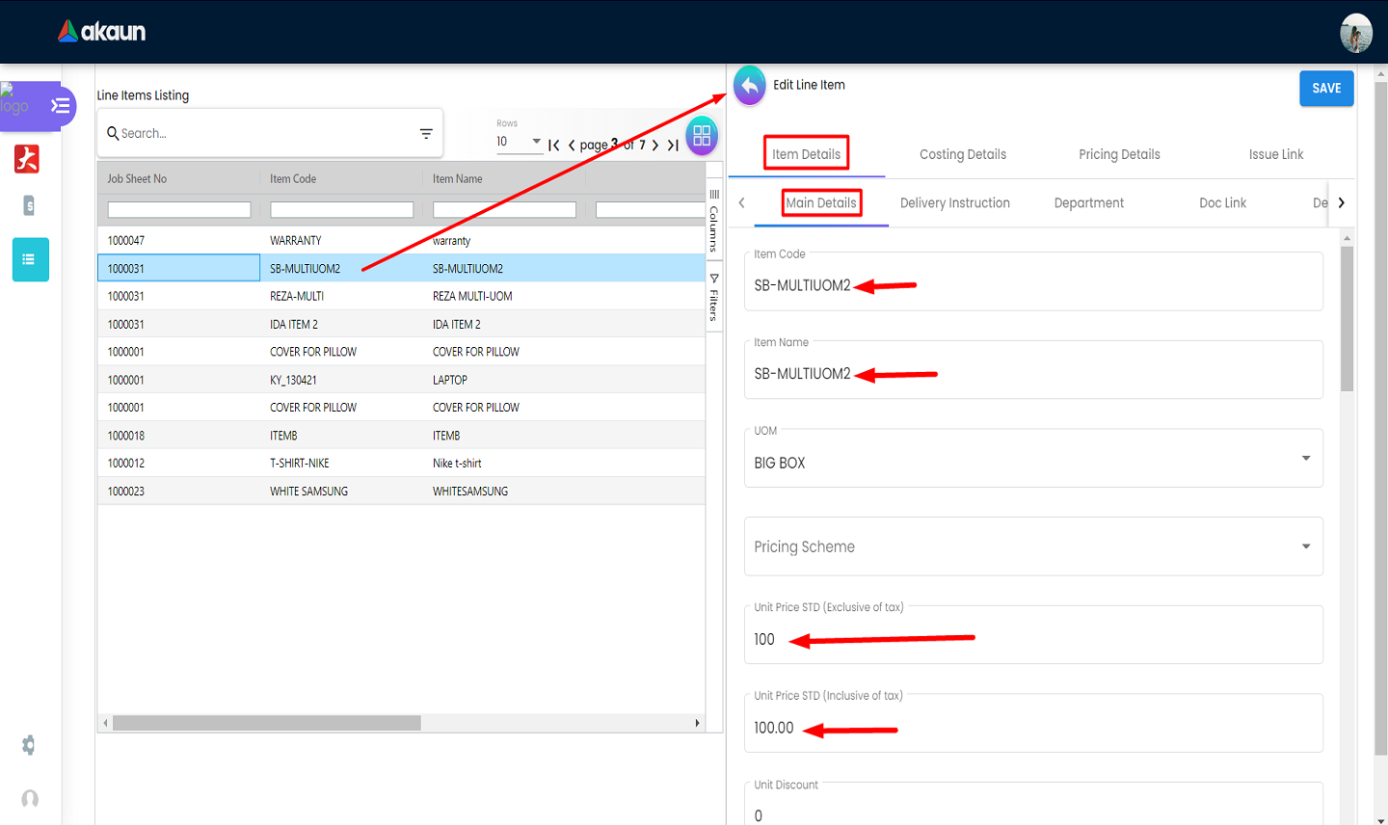Click the back arrow beside Edit Line Item
Viewport: 1388px width, 825px height.
pos(749,86)
